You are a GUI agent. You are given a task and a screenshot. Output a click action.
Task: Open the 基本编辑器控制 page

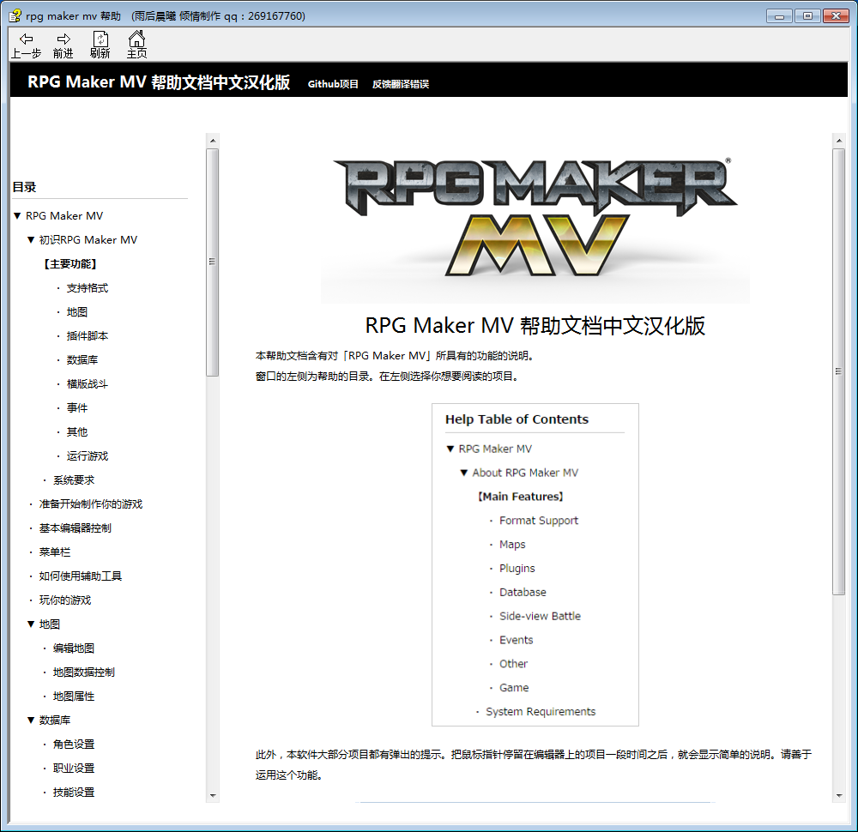click(76, 528)
